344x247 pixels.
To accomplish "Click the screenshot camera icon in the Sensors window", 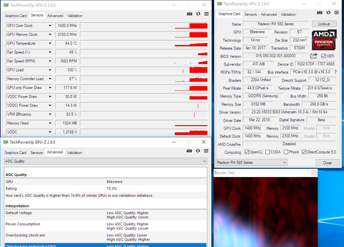I will click(190, 14).
